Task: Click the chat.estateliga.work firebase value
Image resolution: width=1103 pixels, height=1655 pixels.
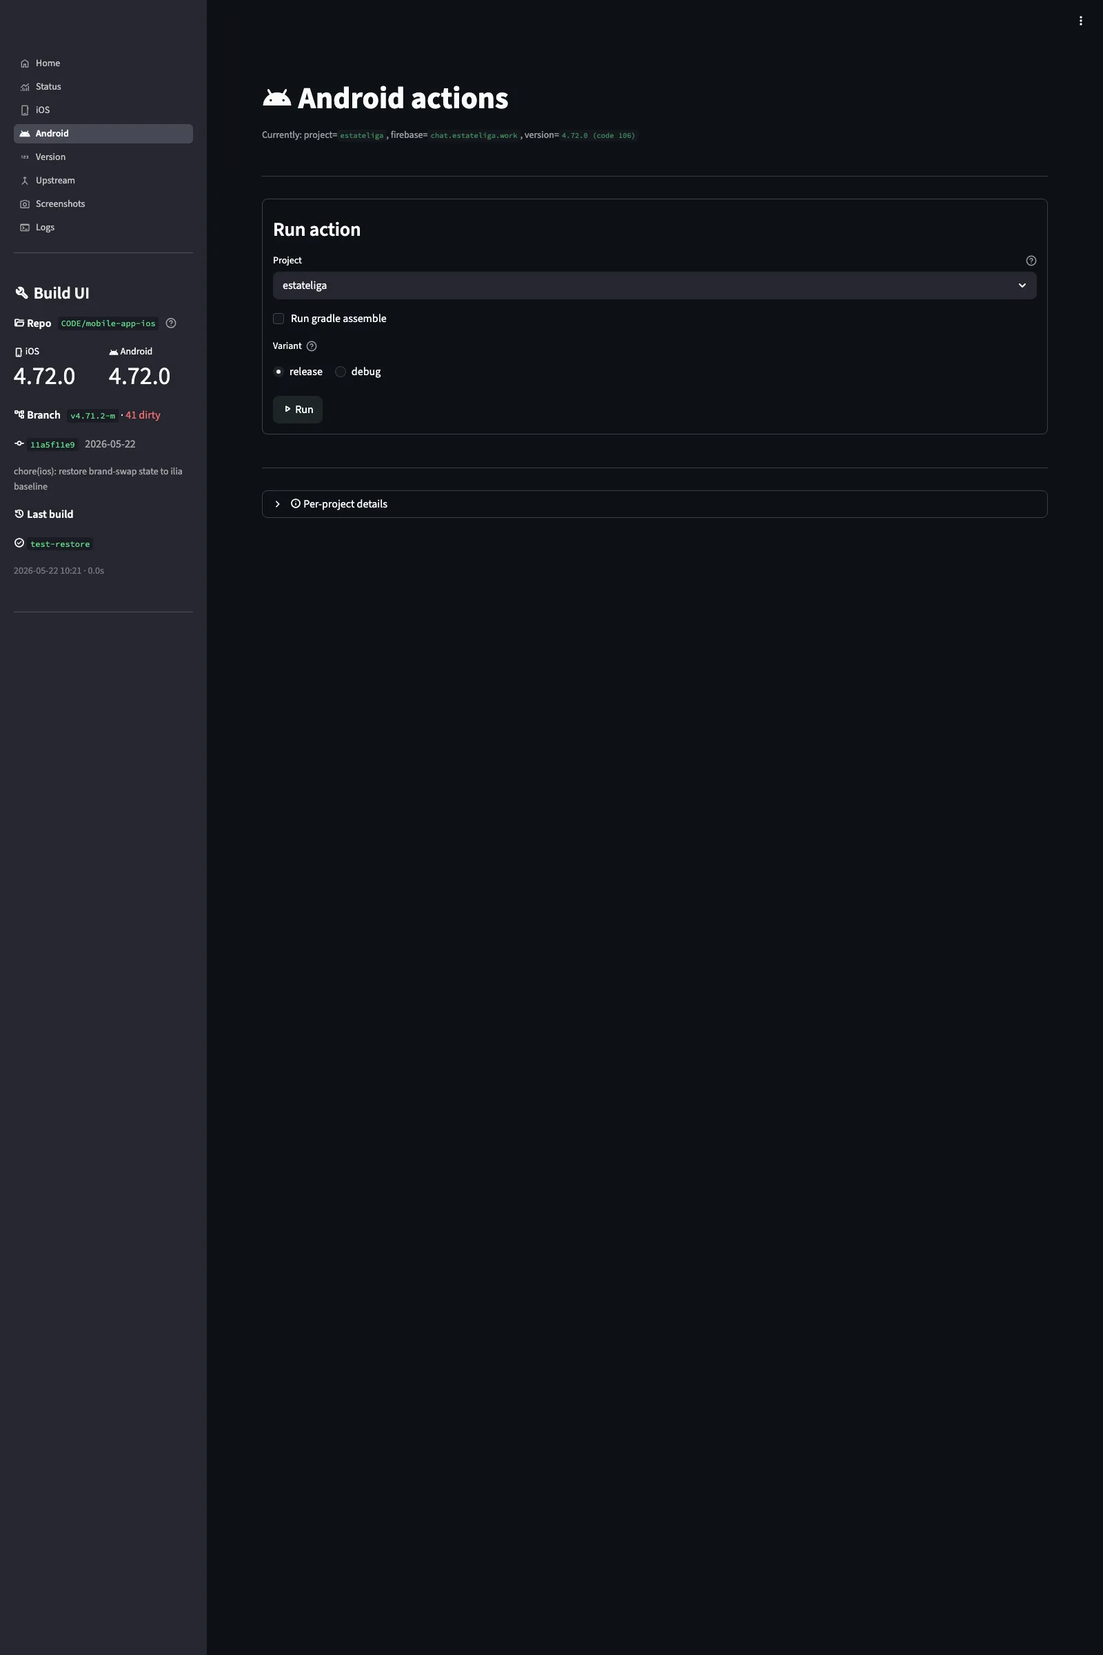Action: pos(474,135)
